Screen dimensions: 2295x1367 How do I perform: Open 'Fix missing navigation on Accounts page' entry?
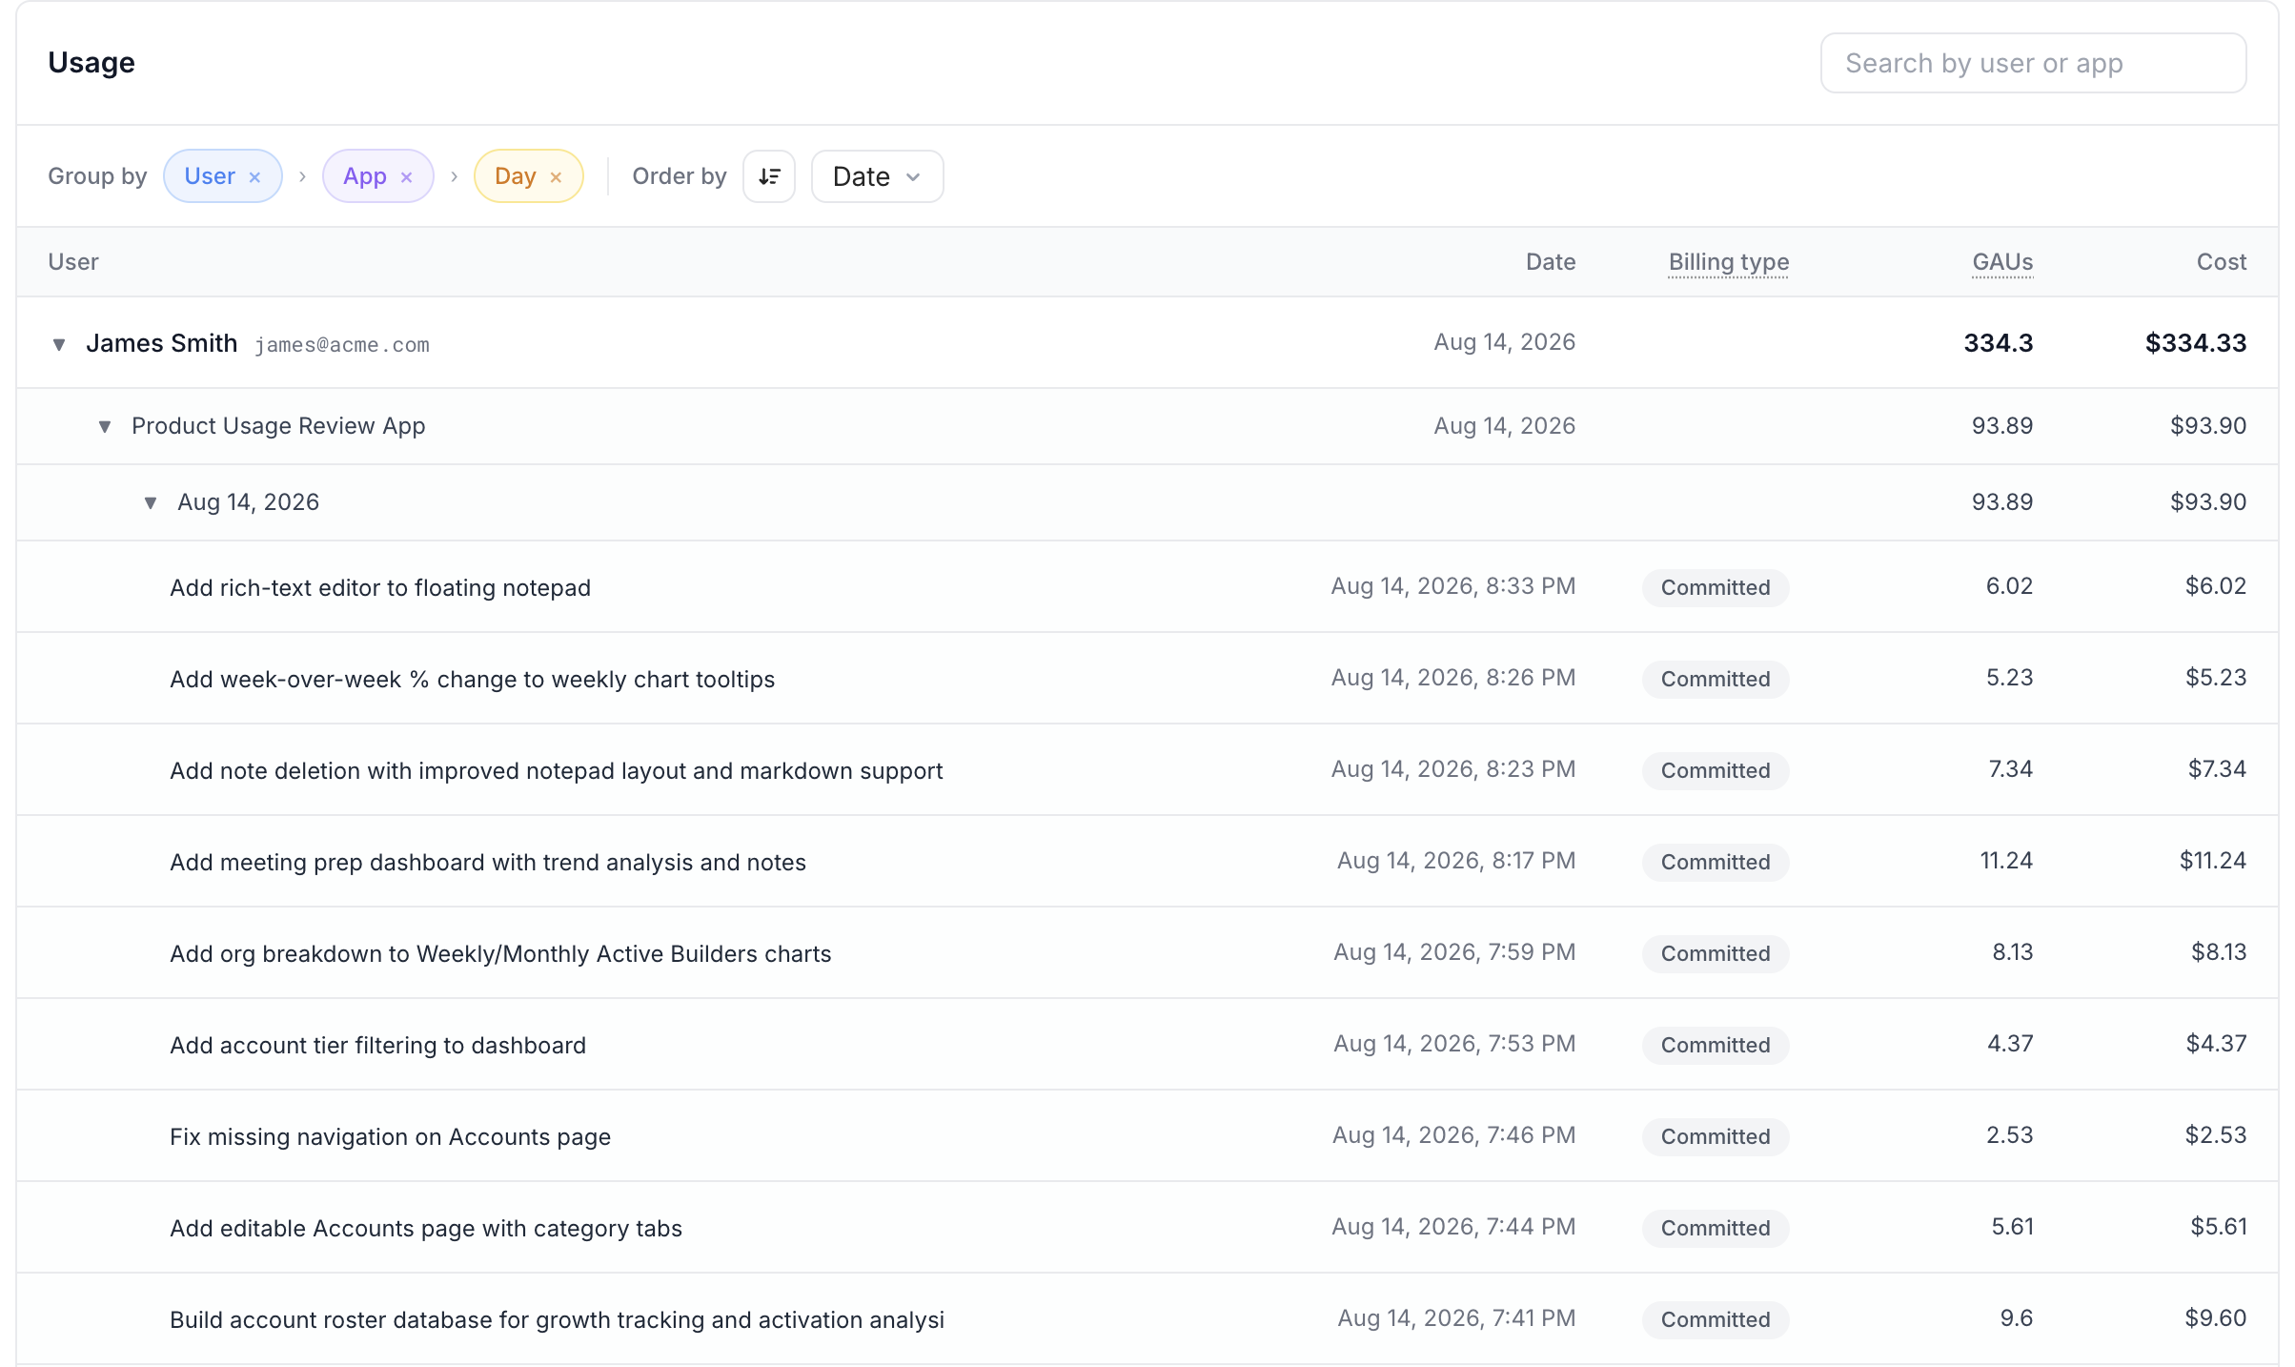pyautogui.click(x=391, y=1137)
